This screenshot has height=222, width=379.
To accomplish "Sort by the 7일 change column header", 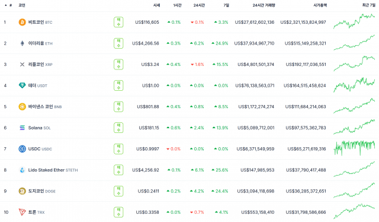I will coord(226,5).
